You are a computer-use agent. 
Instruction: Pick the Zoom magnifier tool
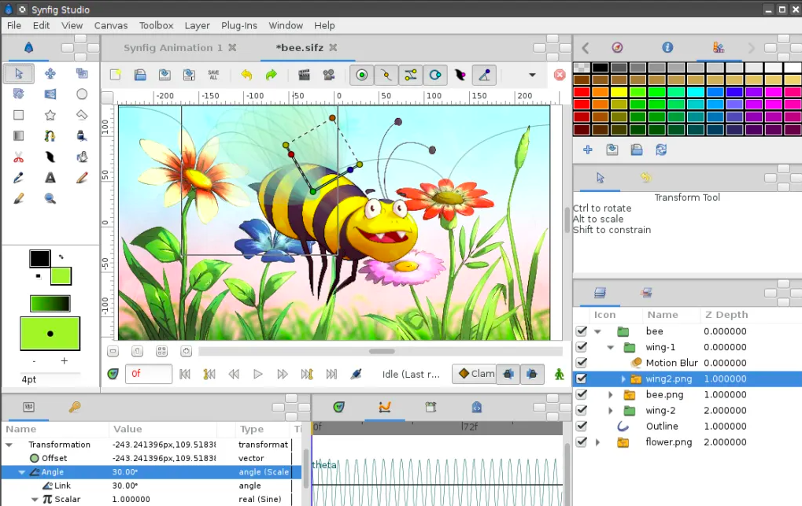[50, 198]
